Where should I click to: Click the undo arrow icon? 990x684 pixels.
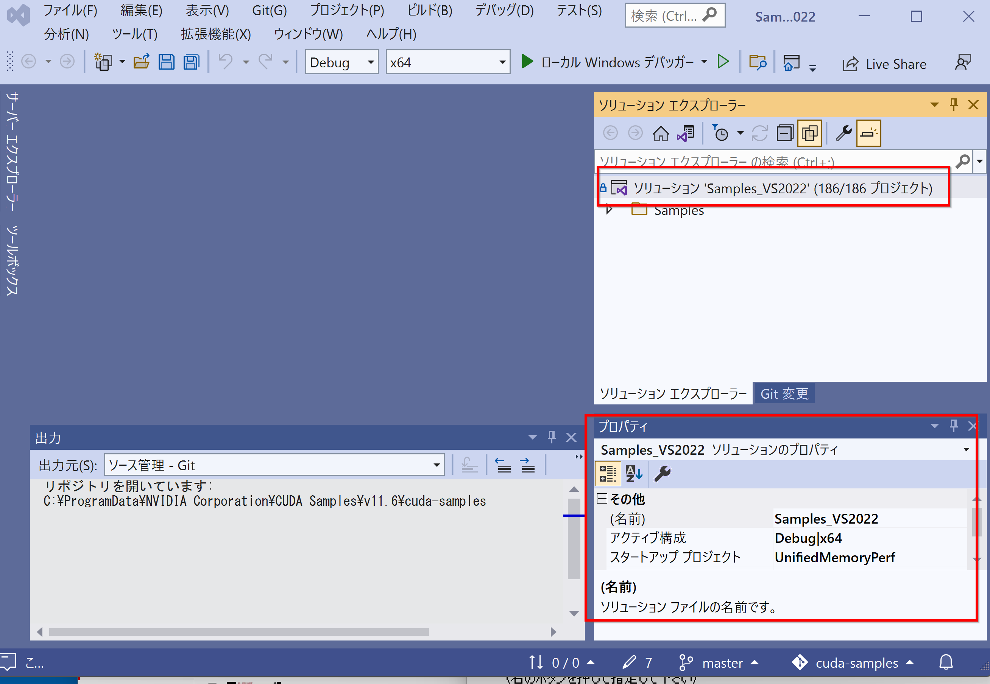pyautogui.click(x=226, y=62)
